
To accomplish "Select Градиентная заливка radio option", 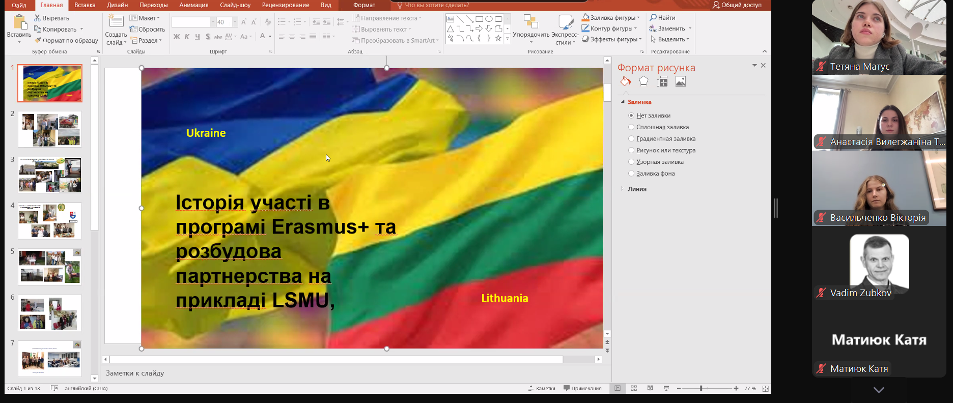I will click(x=662, y=139).
